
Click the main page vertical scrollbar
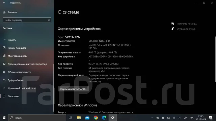tap(215, 59)
